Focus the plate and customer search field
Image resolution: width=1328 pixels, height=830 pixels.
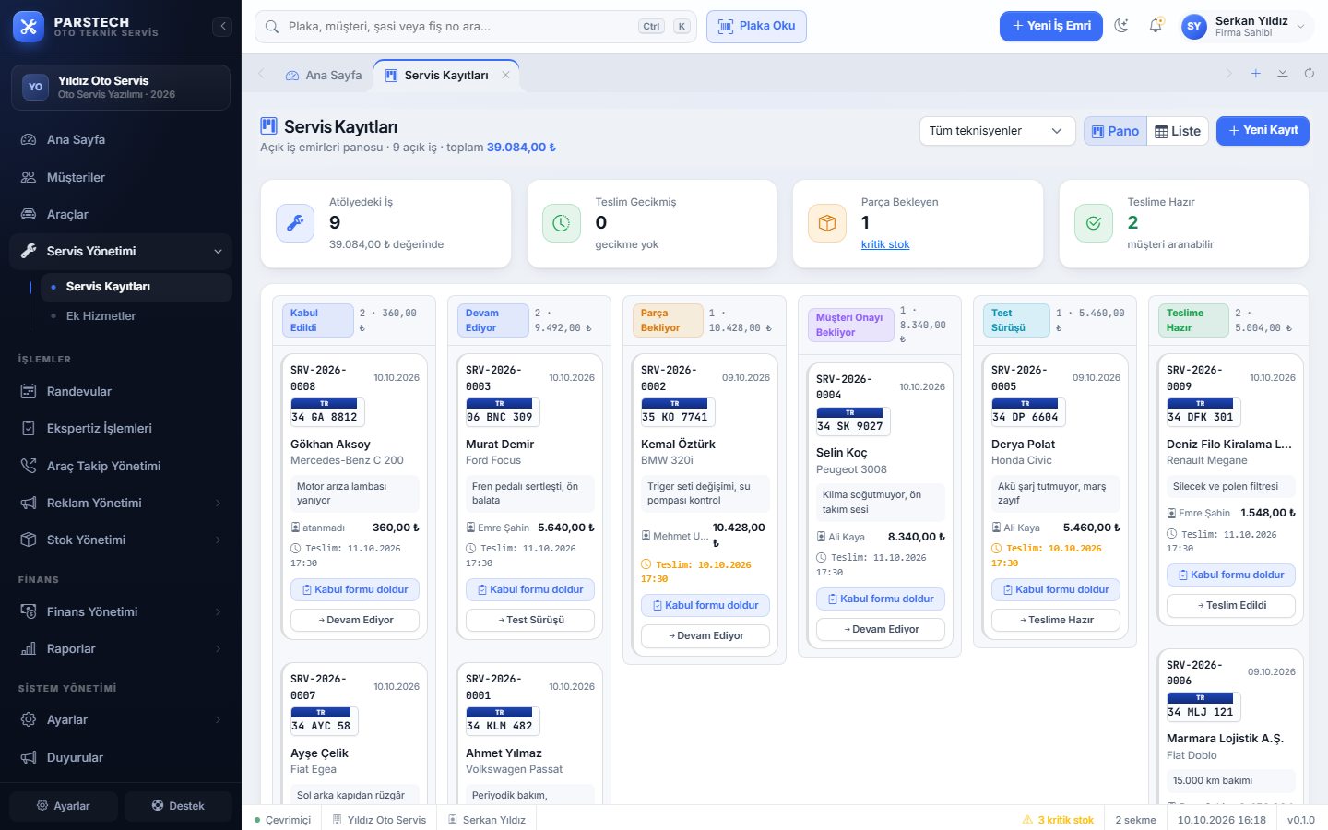(x=476, y=27)
